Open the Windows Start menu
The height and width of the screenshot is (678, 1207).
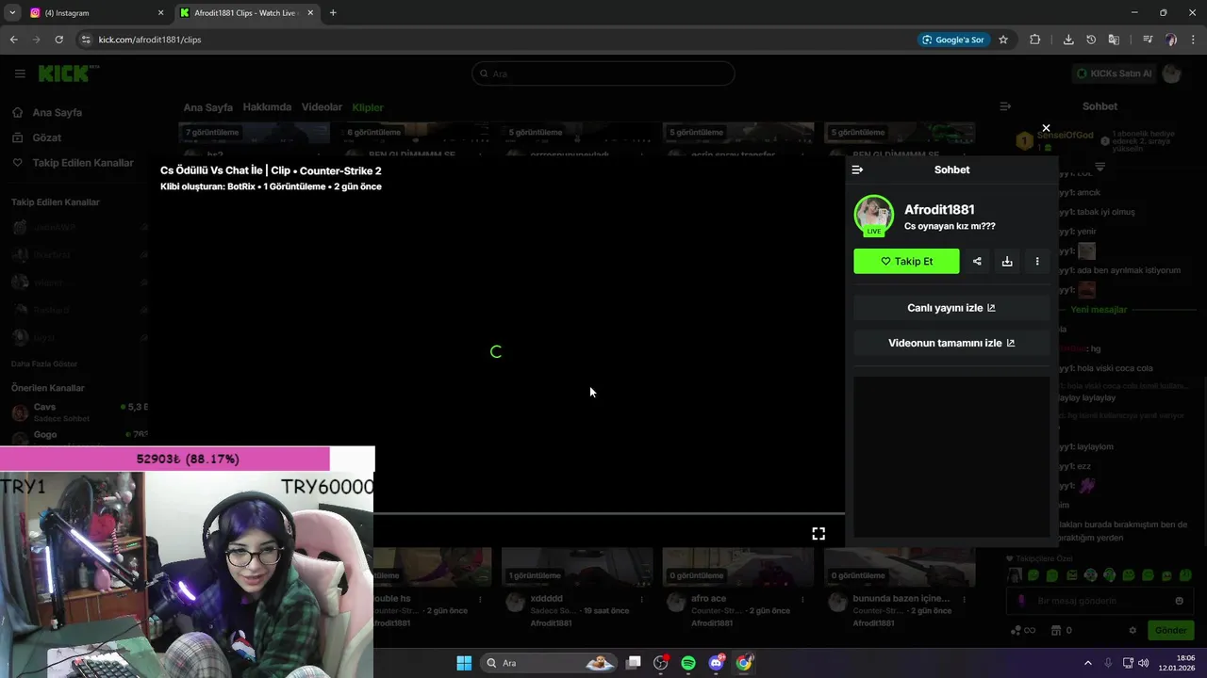coord(464,663)
